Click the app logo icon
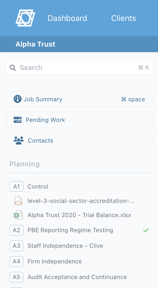Screen dimensions: 158x288 tap(25, 18)
